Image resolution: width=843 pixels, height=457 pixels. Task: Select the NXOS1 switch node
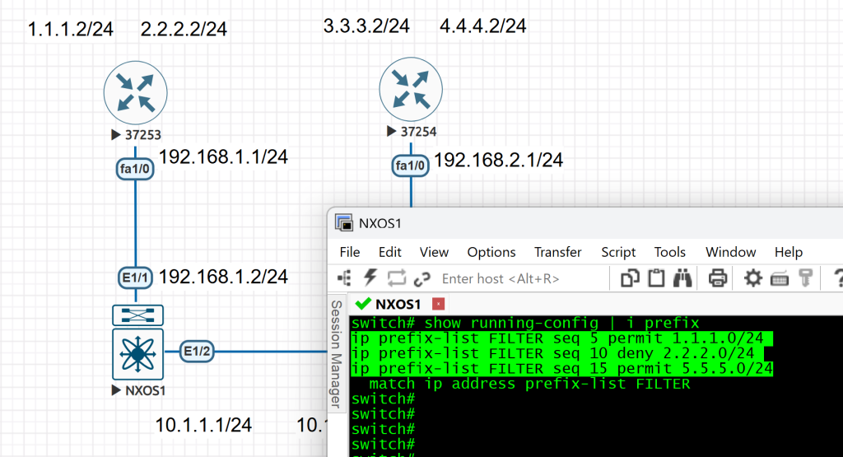[x=137, y=354]
